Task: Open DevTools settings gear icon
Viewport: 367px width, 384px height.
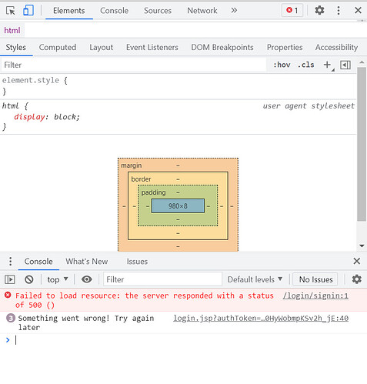Action: pos(319,11)
